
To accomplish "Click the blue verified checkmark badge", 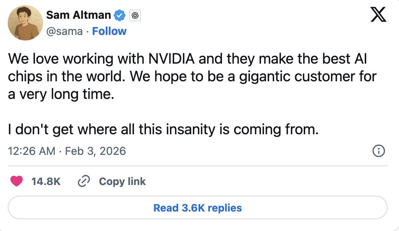I will click(119, 15).
